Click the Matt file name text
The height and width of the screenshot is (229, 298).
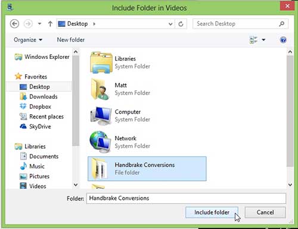tap(120, 85)
